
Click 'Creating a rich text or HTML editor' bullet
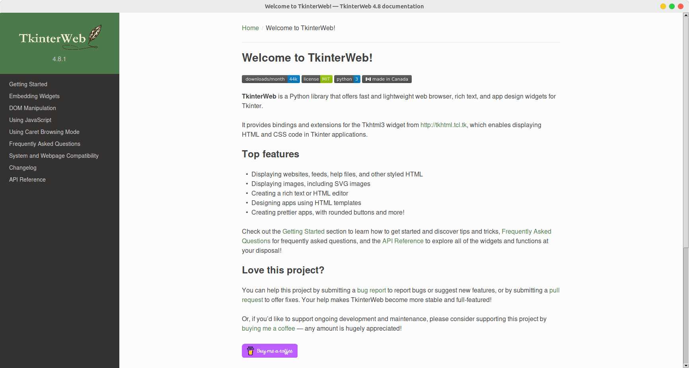coord(300,193)
